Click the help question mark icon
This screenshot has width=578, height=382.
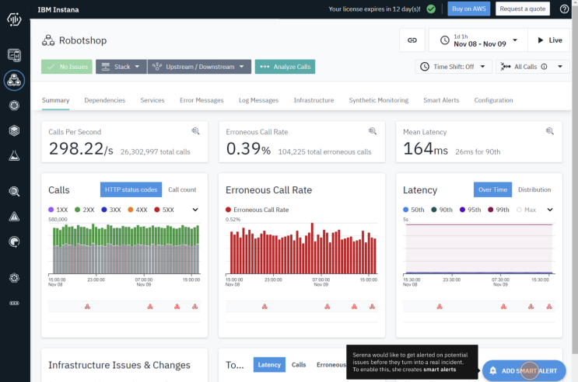click(x=564, y=9)
